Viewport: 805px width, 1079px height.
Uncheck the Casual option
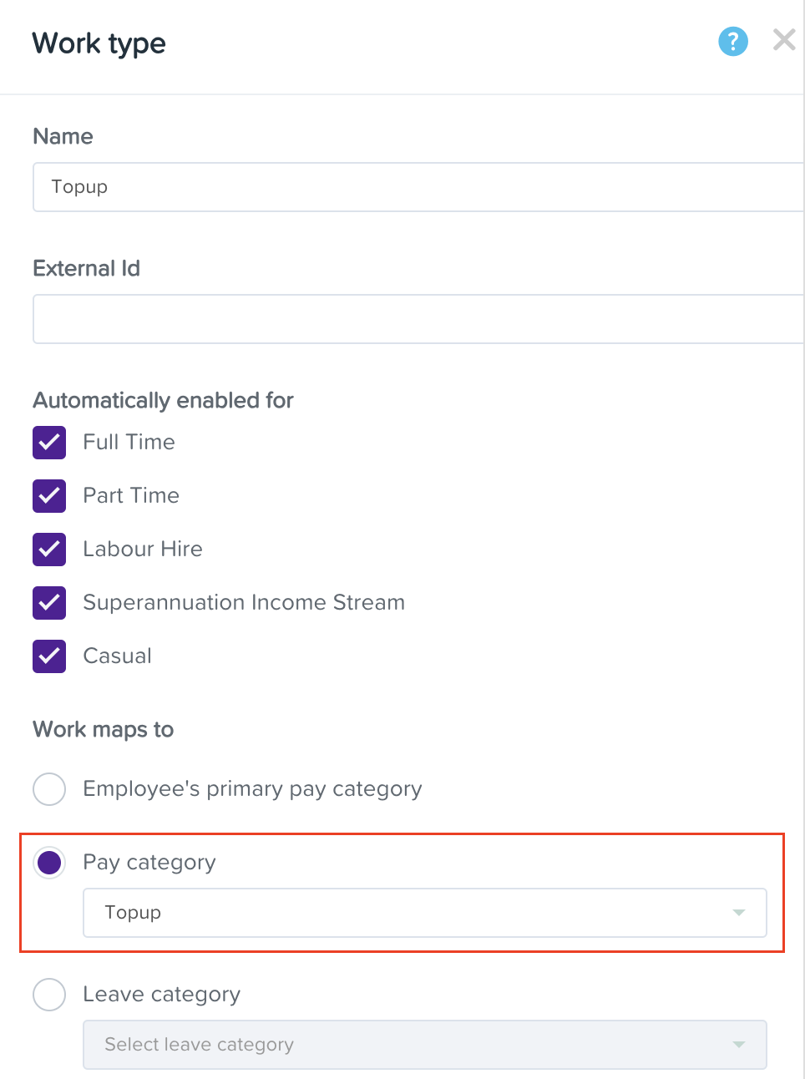point(48,656)
